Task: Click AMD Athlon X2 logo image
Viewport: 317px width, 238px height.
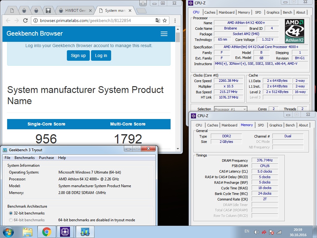Action: pyautogui.click(x=295, y=31)
